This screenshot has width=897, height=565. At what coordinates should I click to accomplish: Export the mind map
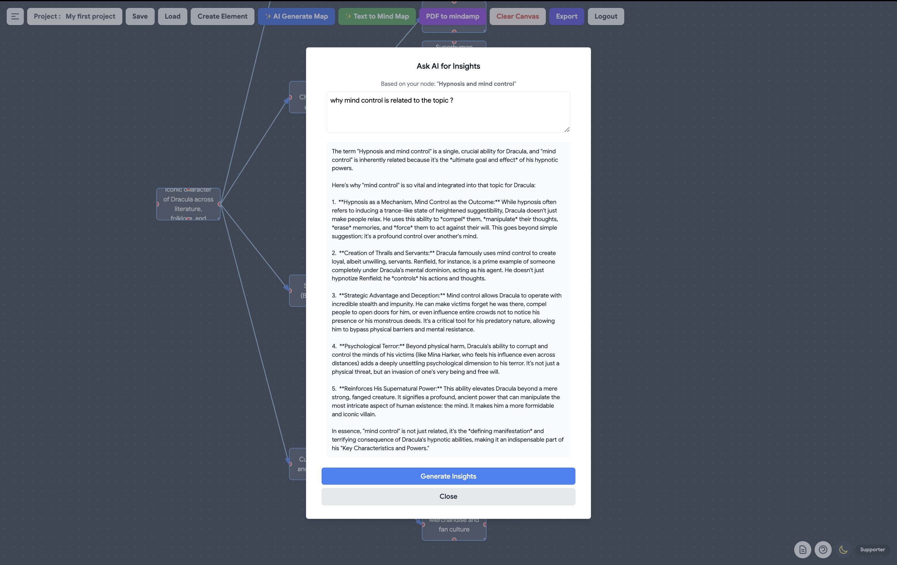point(567,16)
